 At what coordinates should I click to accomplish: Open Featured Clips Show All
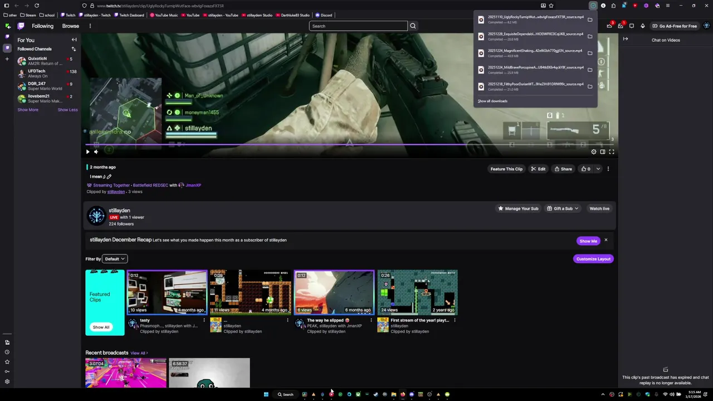(x=101, y=327)
